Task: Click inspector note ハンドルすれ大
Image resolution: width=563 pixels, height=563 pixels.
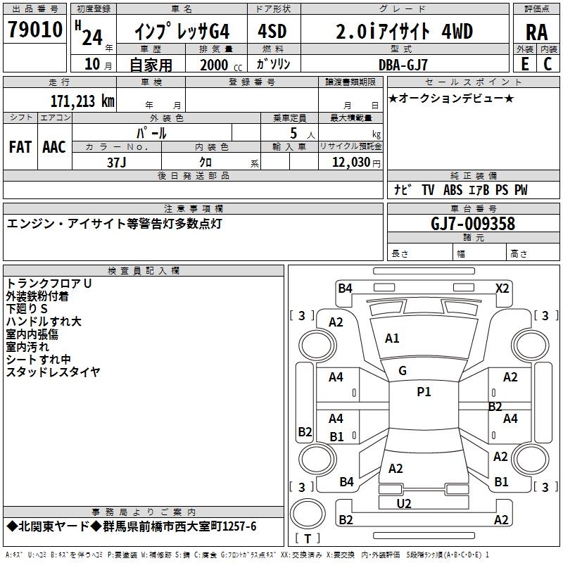Action: pos(44,322)
